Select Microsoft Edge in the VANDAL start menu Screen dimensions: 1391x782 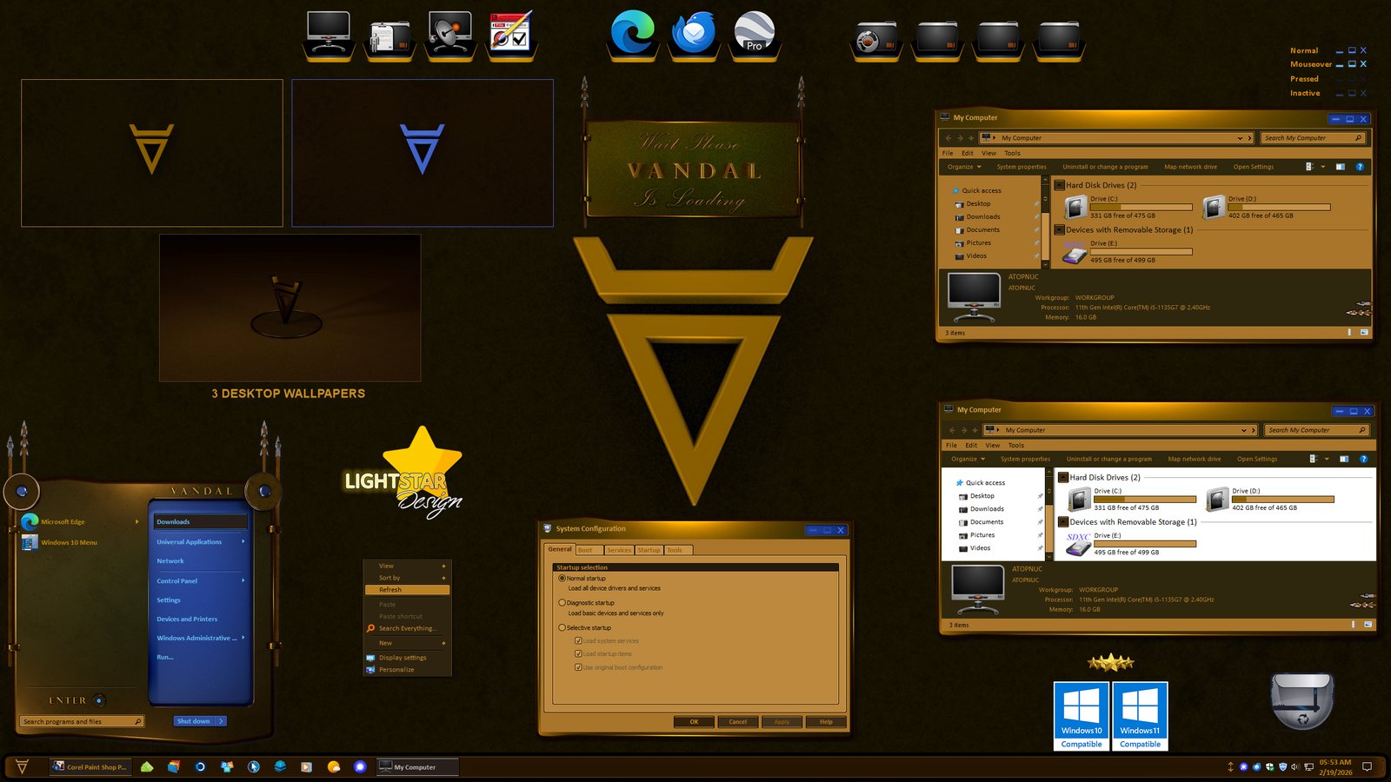tap(61, 521)
